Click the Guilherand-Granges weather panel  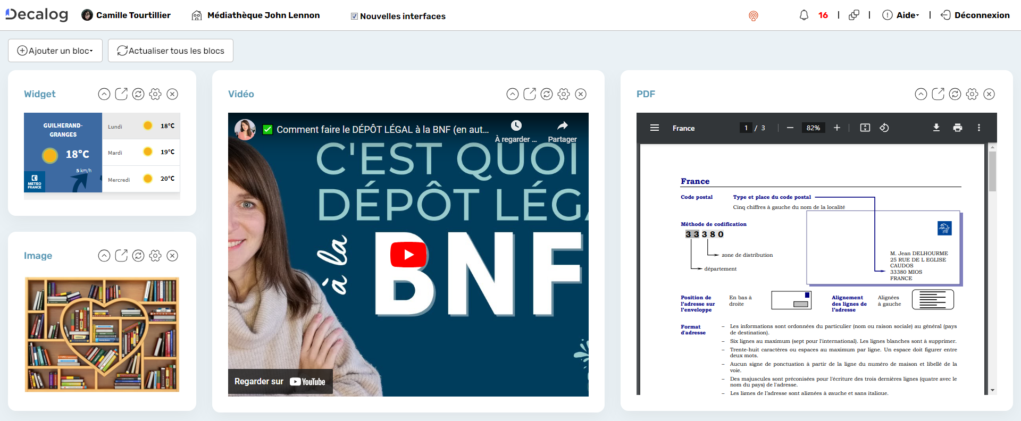pyautogui.click(x=63, y=153)
